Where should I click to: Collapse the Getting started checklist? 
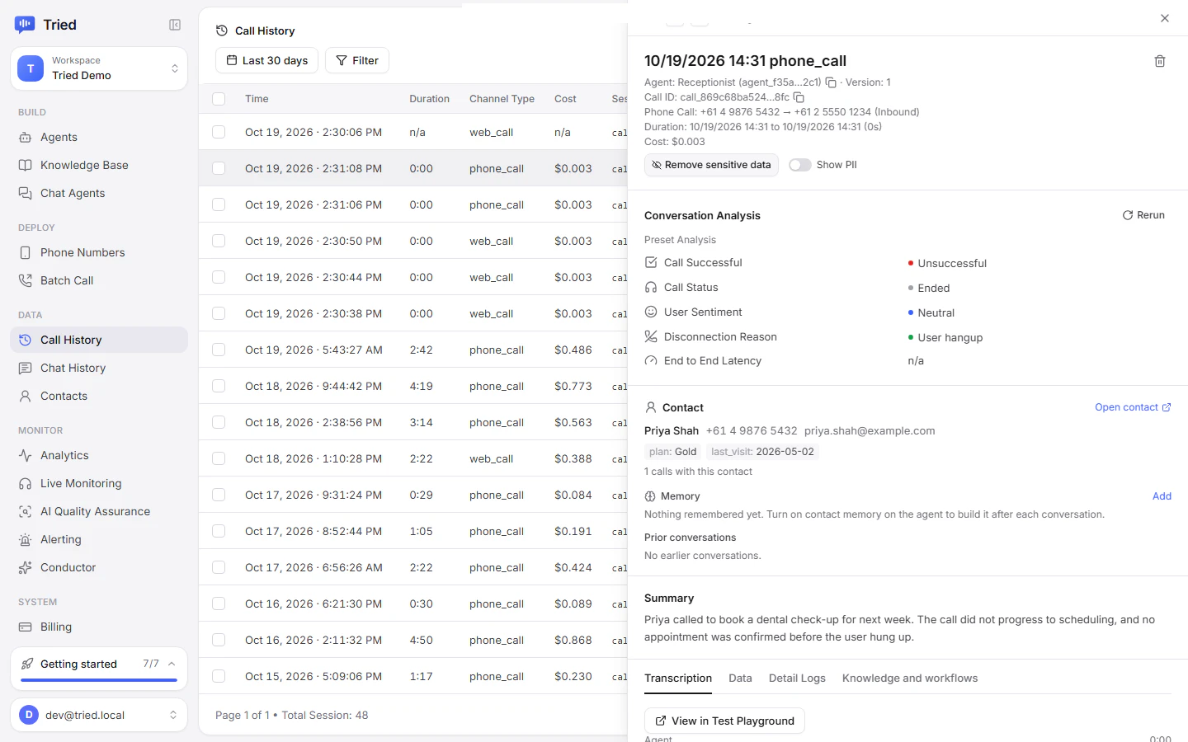click(x=172, y=664)
